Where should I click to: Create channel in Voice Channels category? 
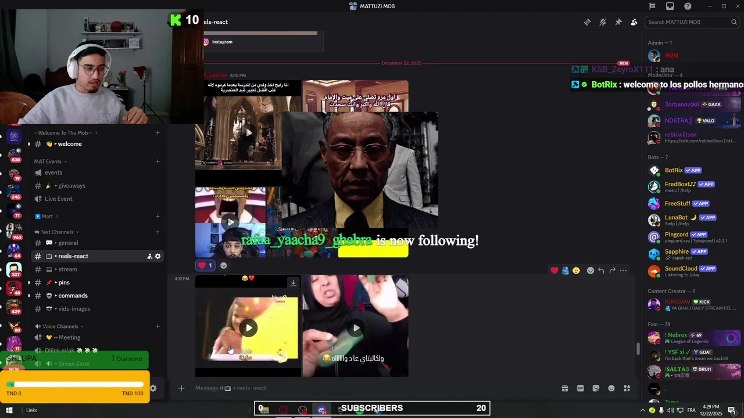tap(158, 326)
